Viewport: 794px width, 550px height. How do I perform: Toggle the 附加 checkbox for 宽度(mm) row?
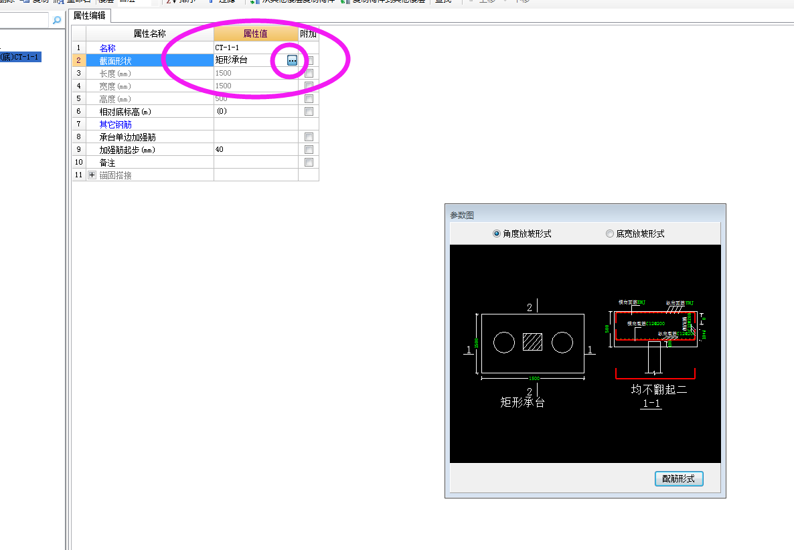pos(309,86)
